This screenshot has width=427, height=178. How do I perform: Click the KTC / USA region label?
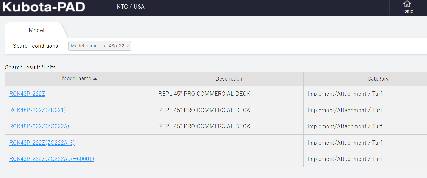[131, 7]
